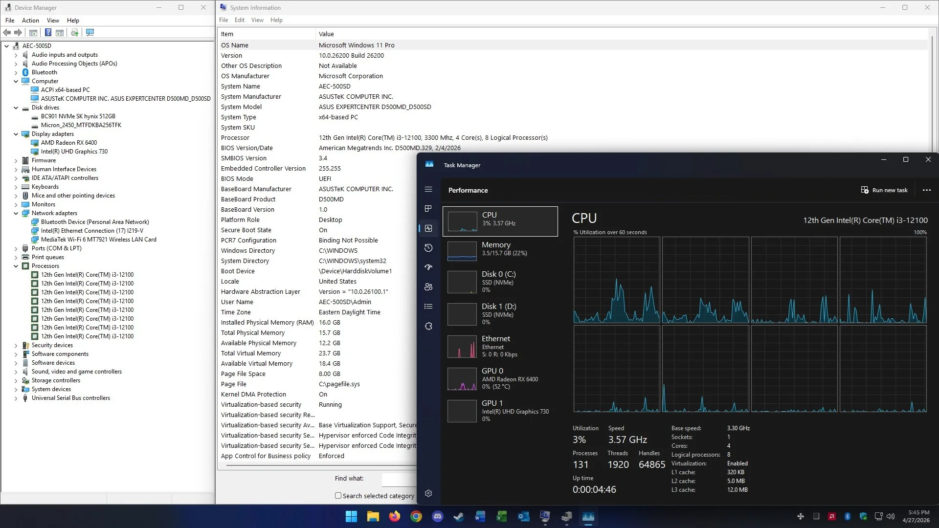The image size is (939, 528).
Task: Select MediaTek Wi-Fi 6 MT7921 adapter
Action: click(98, 240)
